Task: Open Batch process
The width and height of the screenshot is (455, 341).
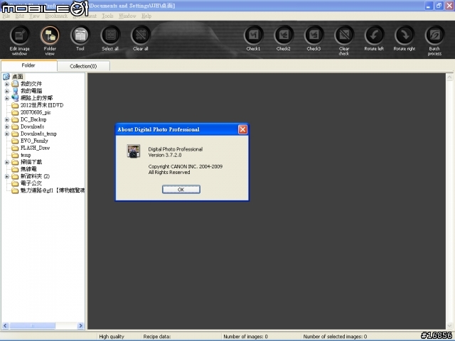Action: pyautogui.click(x=434, y=36)
